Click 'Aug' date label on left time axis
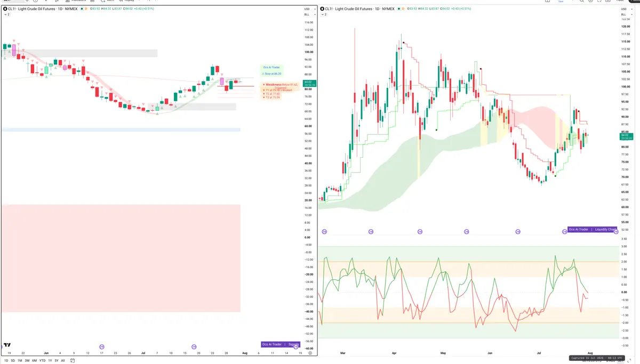 245,353
